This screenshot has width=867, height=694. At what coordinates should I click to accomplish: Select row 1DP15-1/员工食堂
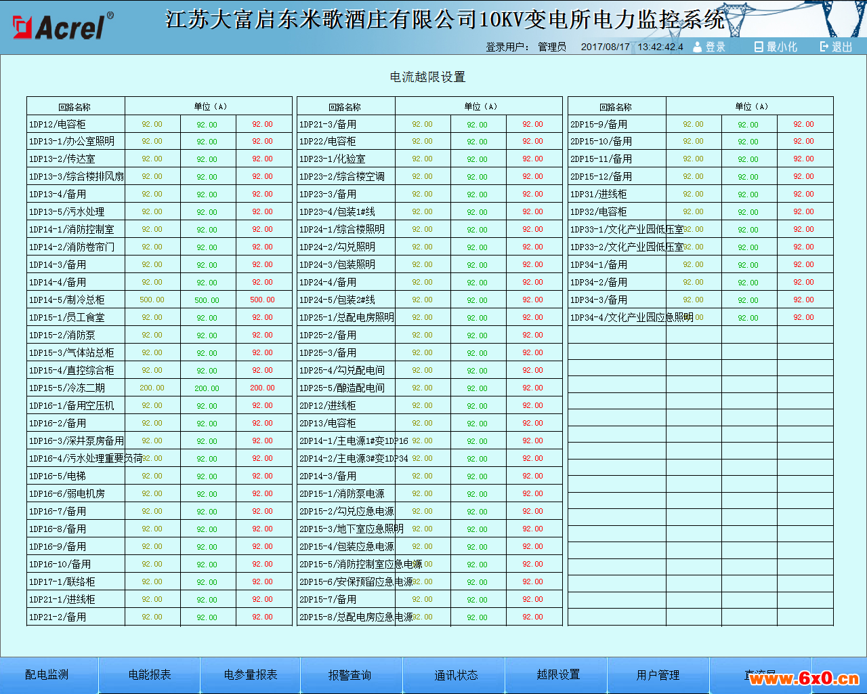pyautogui.click(x=159, y=318)
